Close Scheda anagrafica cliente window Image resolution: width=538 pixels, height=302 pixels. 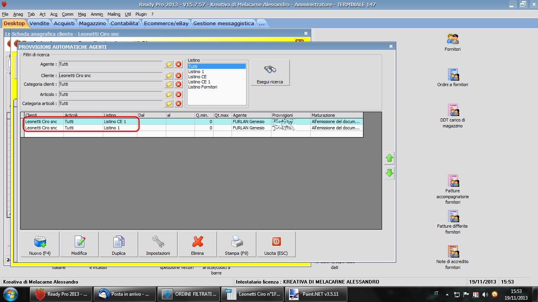coord(306,33)
